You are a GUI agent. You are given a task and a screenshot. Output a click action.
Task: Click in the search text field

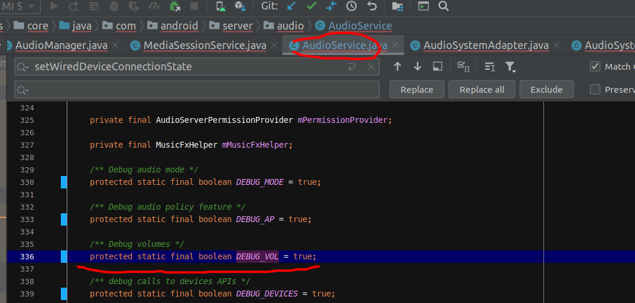point(197,67)
